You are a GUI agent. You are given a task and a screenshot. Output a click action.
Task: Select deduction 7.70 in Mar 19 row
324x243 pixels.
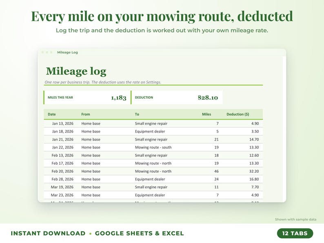[255, 187]
